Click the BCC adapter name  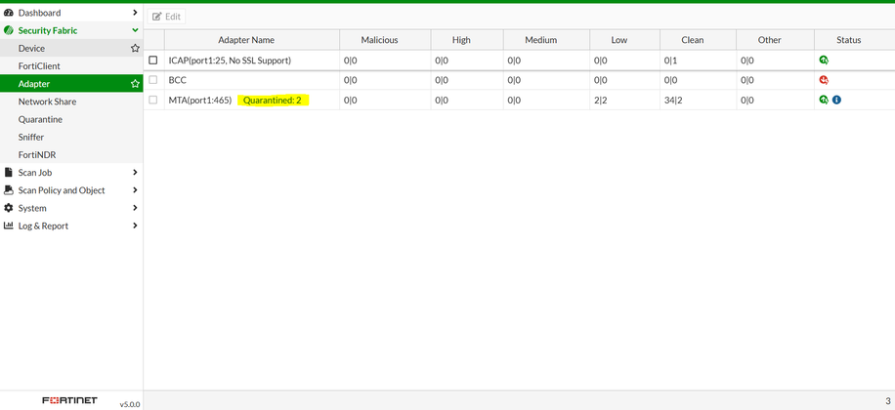point(178,80)
